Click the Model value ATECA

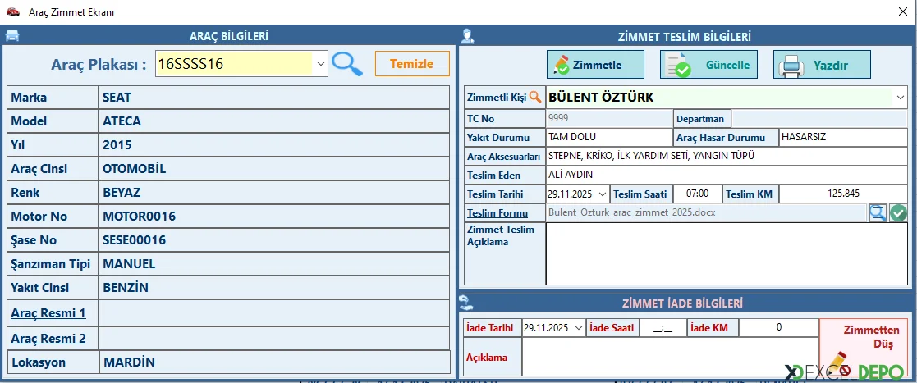pos(273,121)
